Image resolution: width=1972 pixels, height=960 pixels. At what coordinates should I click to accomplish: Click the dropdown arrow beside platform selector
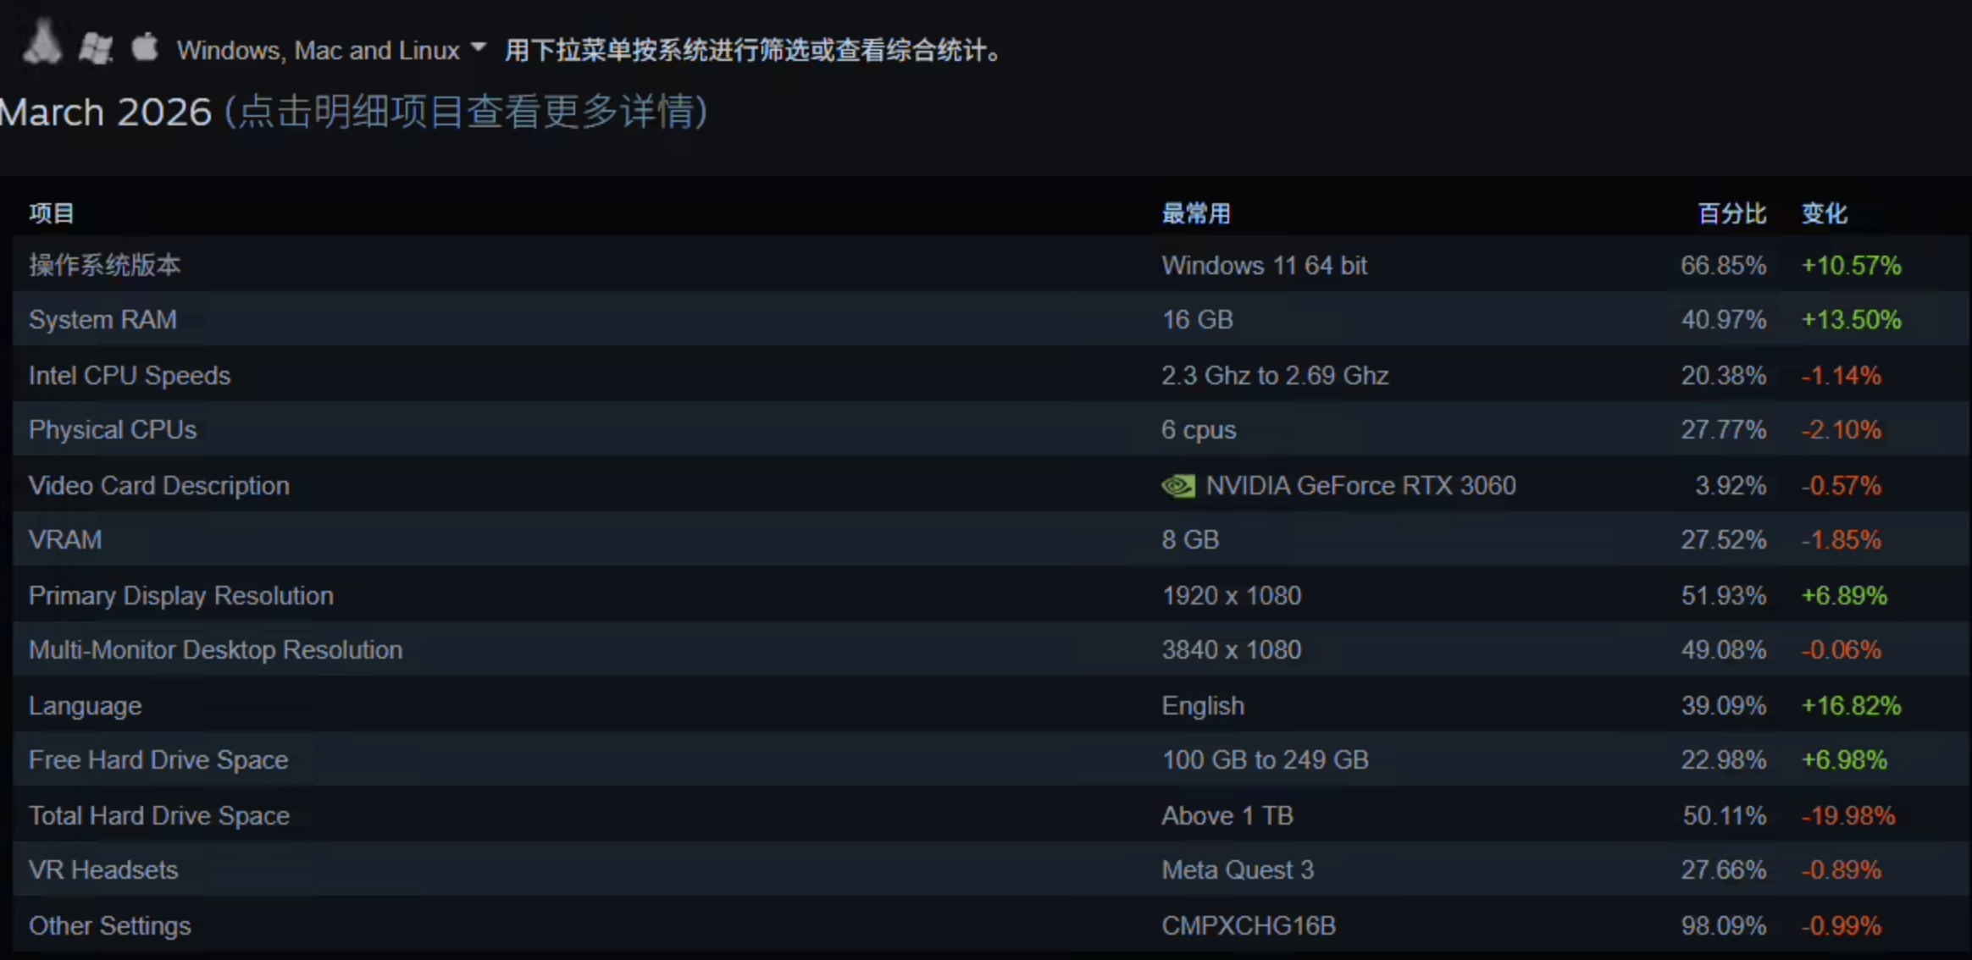[479, 47]
